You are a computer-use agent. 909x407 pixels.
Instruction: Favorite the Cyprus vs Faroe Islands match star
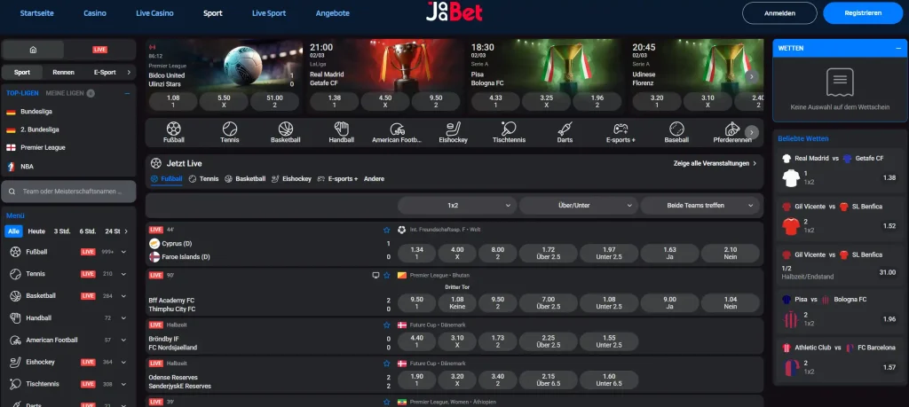point(387,230)
